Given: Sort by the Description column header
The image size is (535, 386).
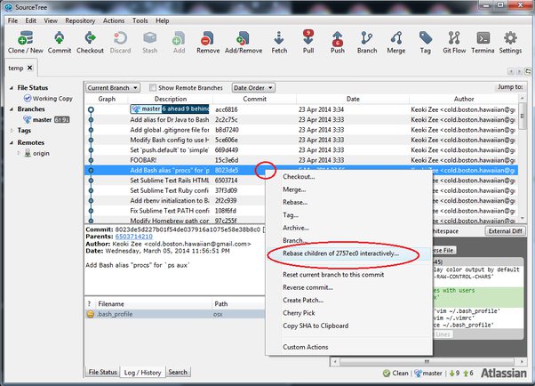Looking at the screenshot, I should click(x=171, y=99).
